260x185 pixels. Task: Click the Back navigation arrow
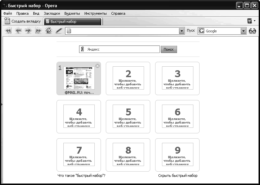click(x=18, y=31)
